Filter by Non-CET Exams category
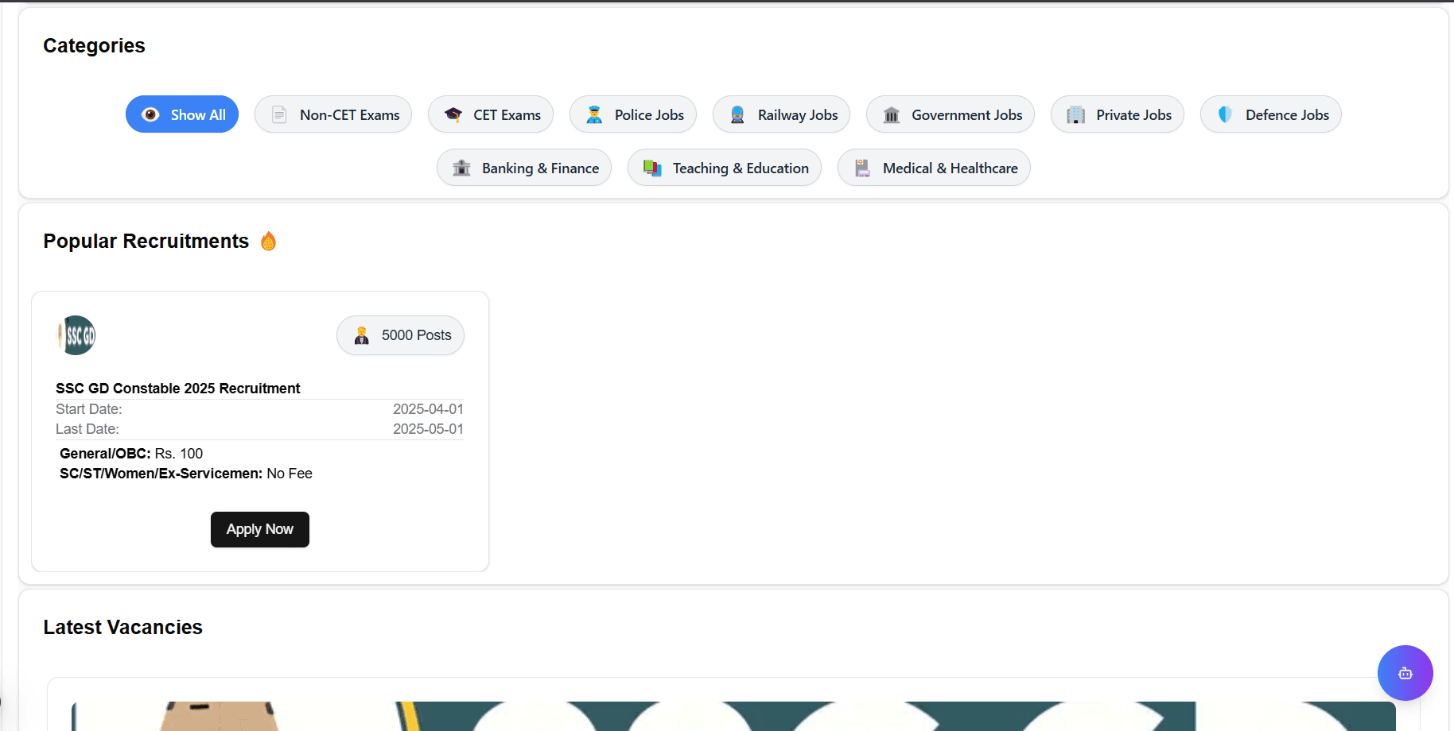The width and height of the screenshot is (1454, 731). pyautogui.click(x=333, y=114)
